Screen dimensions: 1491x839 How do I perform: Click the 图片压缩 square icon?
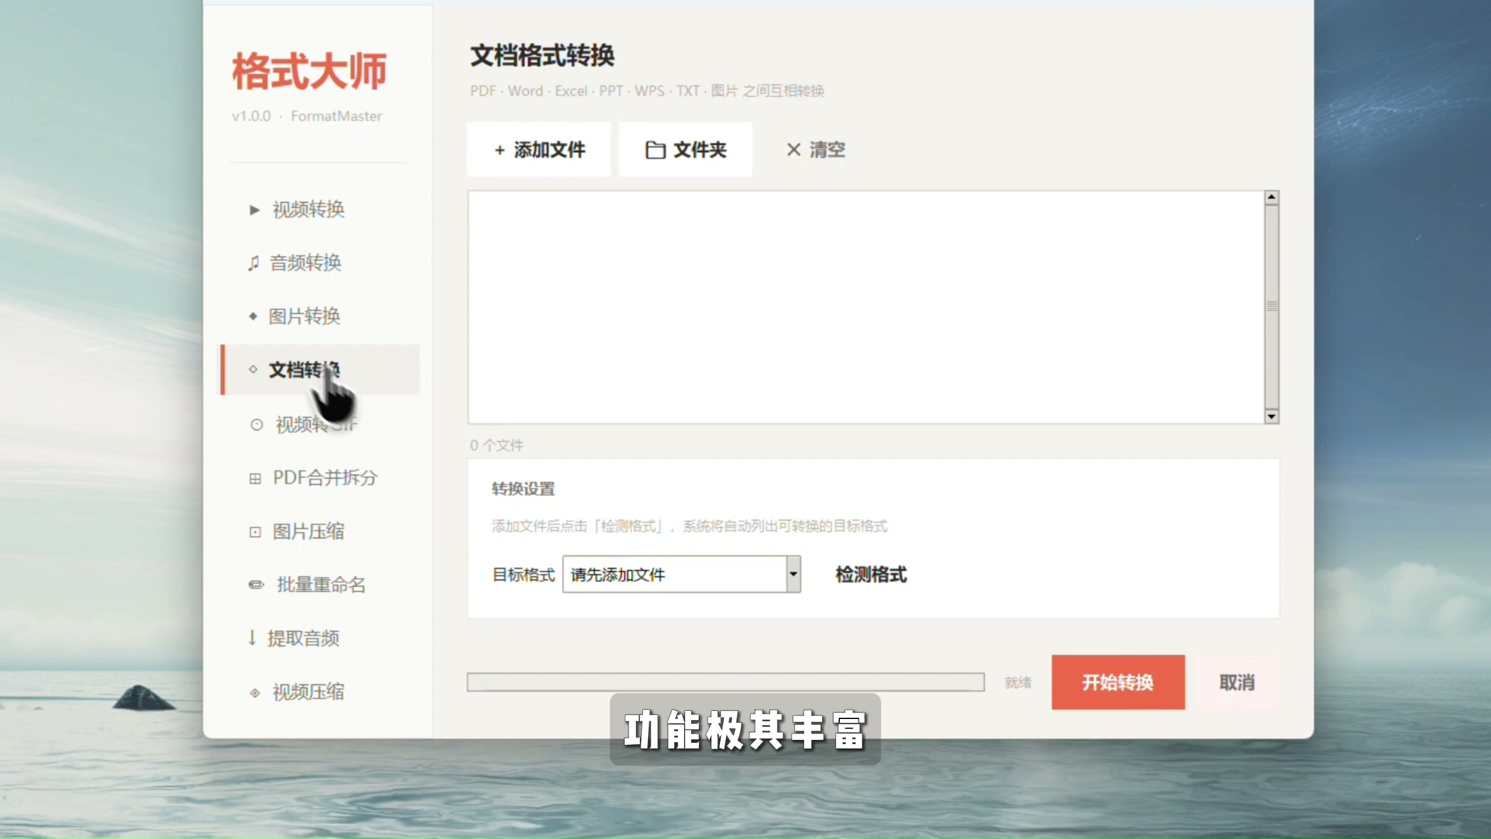click(x=255, y=532)
